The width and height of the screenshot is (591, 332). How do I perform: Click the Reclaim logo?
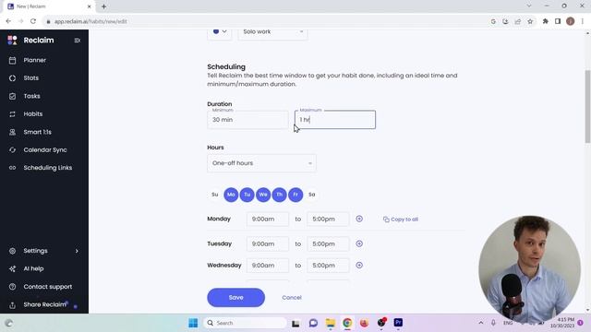point(30,41)
